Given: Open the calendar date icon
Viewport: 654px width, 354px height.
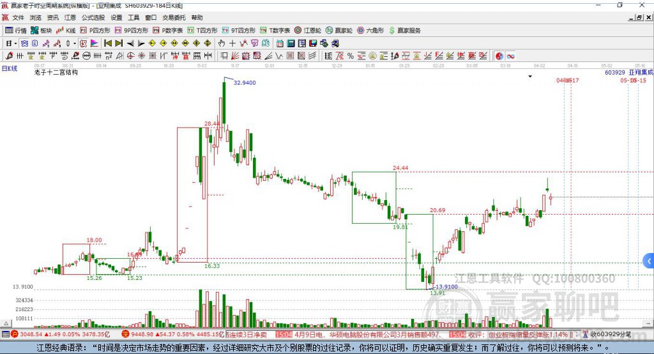Looking at the screenshot, I should [280, 43].
